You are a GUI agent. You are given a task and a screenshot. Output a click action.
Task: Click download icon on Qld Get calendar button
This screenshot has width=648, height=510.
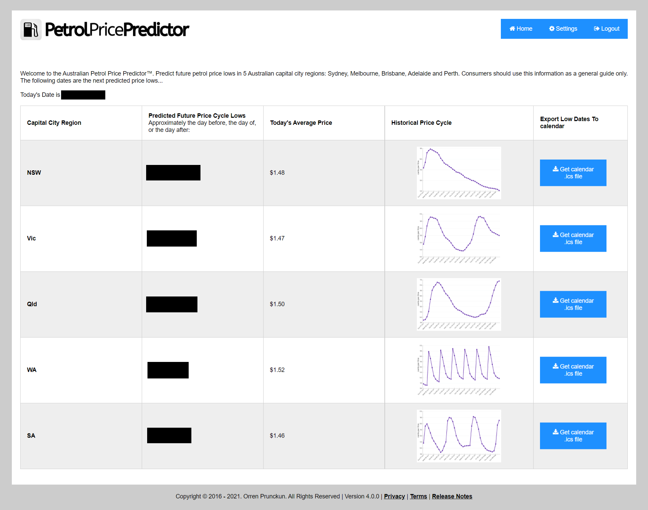click(556, 300)
